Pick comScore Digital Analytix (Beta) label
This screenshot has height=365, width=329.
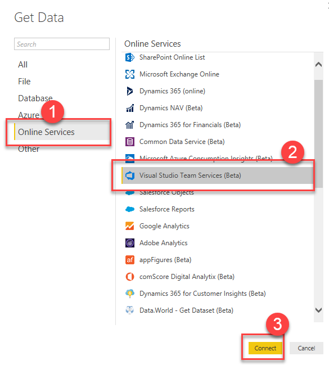(187, 277)
